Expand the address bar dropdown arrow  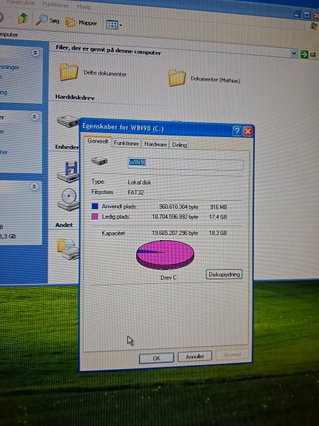coord(294,53)
